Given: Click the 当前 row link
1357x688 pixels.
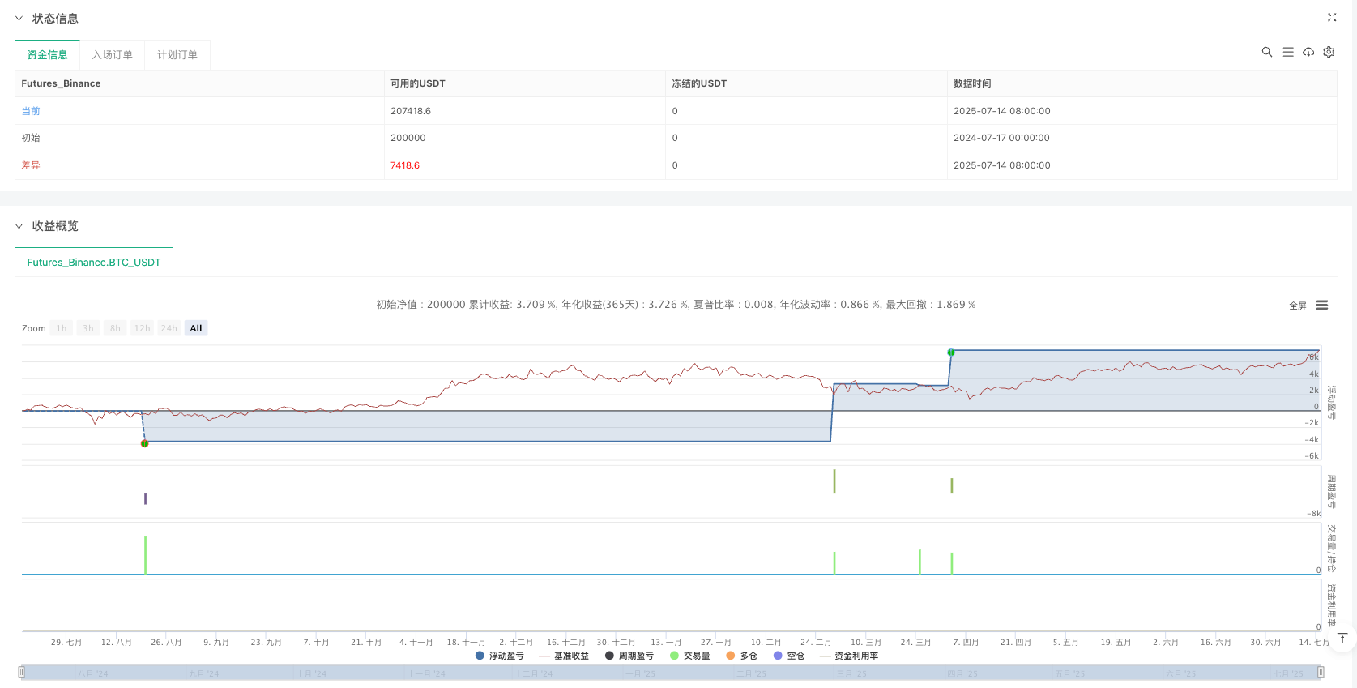Looking at the screenshot, I should [x=31, y=111].
